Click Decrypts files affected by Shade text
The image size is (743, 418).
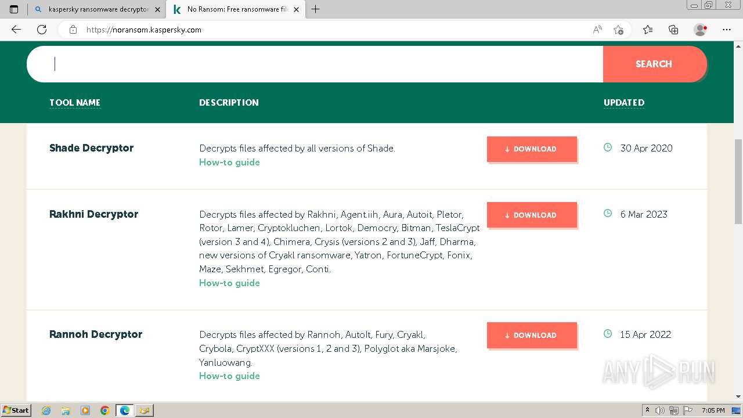click(297, 149)
